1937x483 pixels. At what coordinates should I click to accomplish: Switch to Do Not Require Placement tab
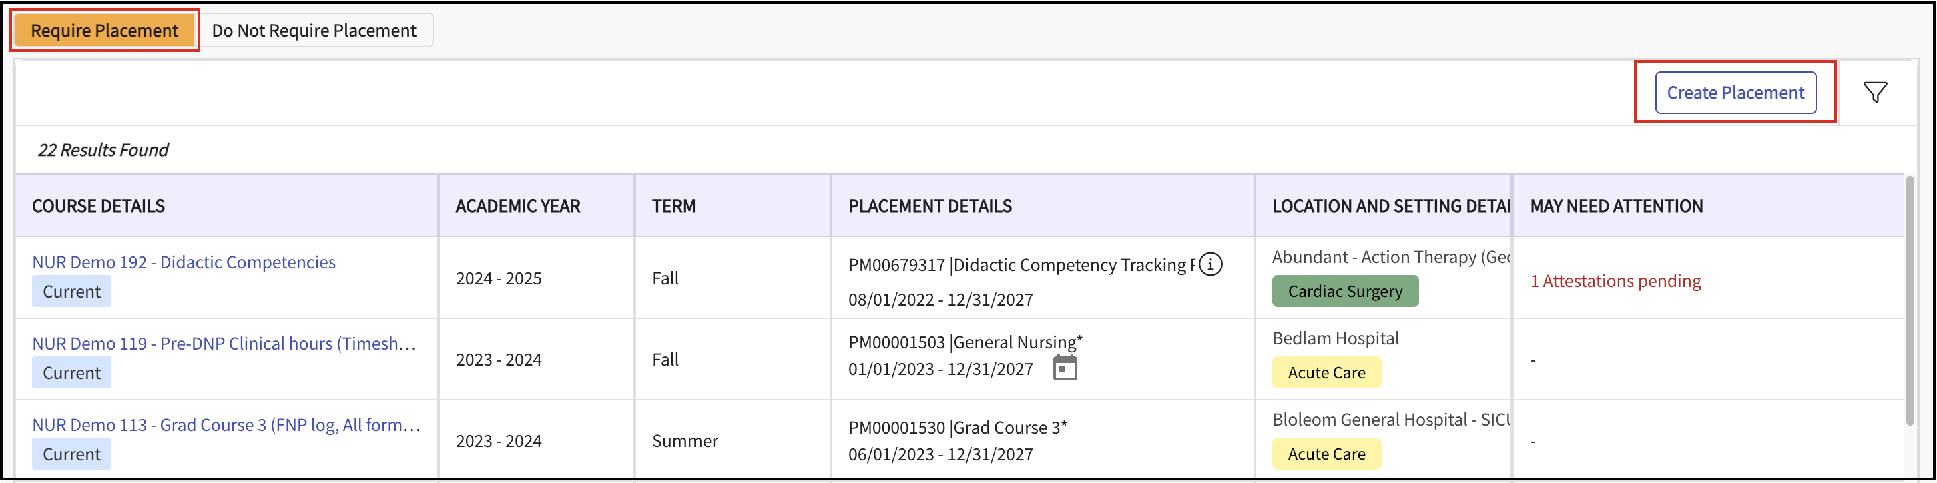pos(314,31)
